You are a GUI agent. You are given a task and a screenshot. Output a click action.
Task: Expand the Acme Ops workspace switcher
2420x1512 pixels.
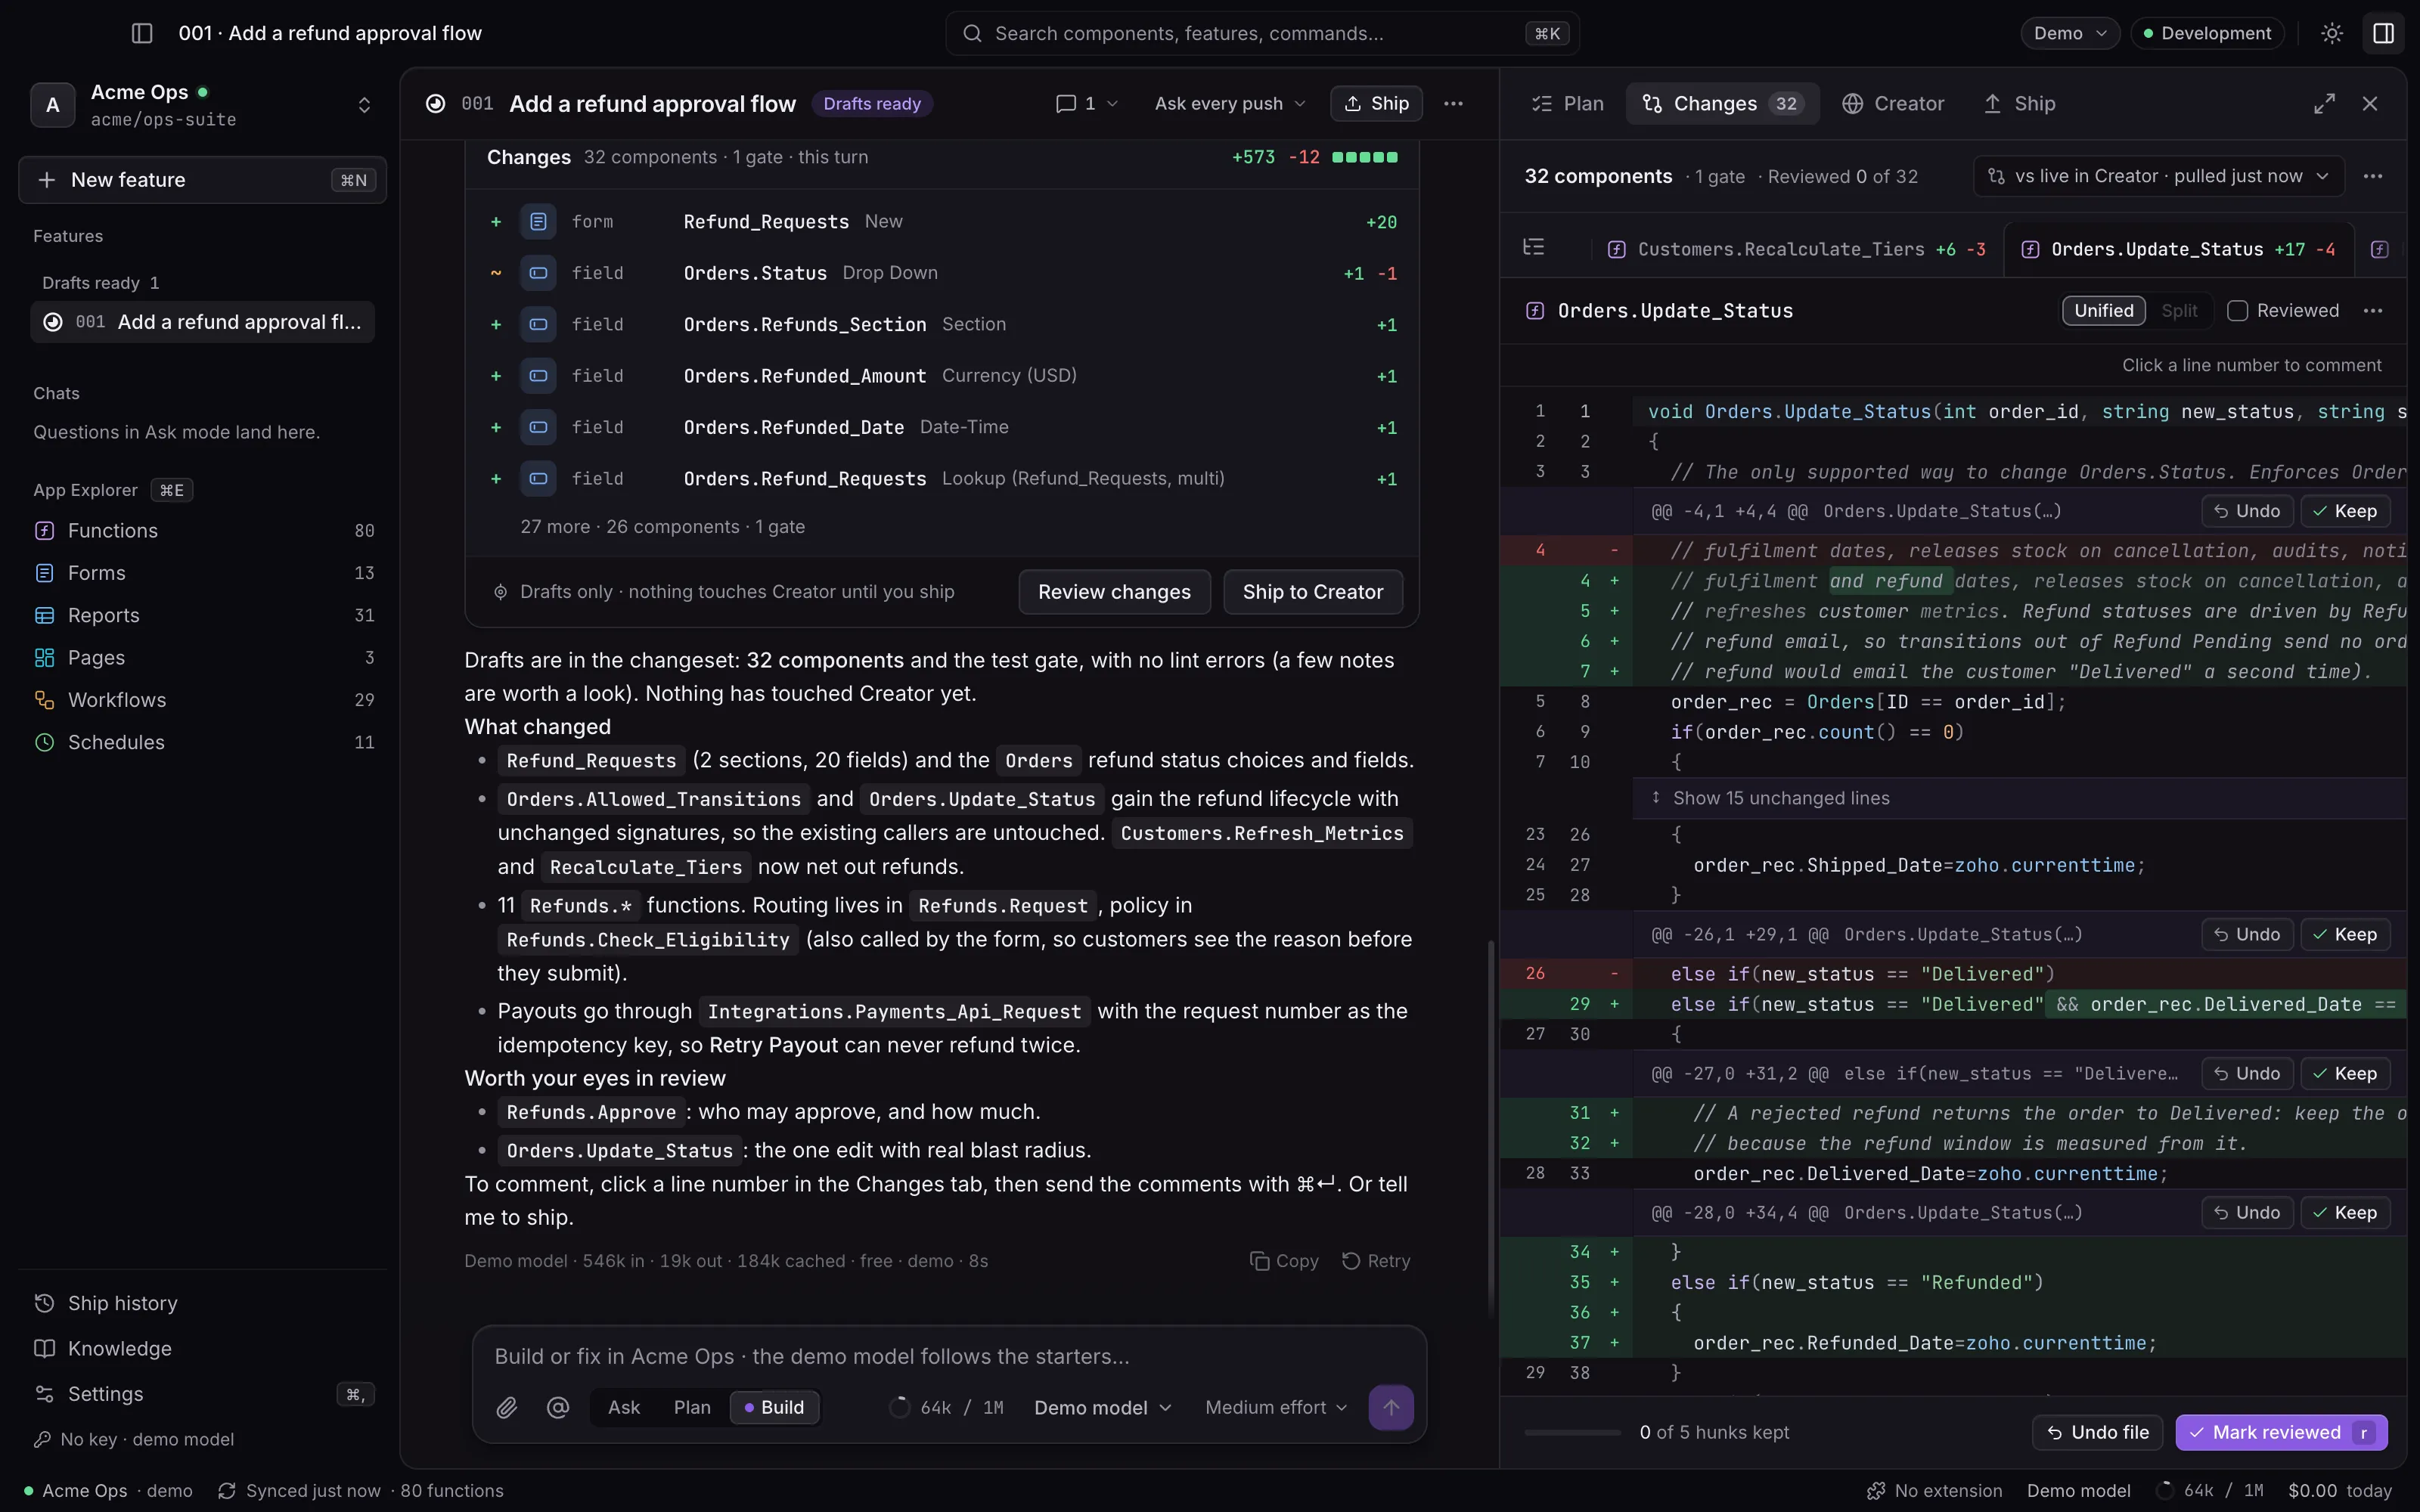click(x=203, y=105)
